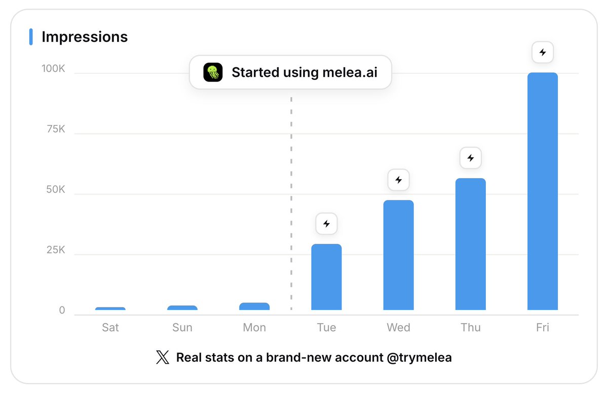The image size is (608, 394).
Task: Select the Tuesday impressions bar
Action: click(326, 277)
